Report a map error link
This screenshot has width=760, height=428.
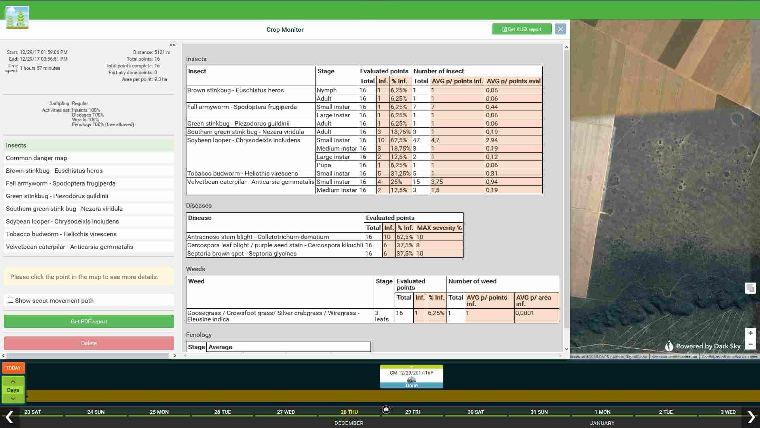pyautogui.click(x=730, y=357)
